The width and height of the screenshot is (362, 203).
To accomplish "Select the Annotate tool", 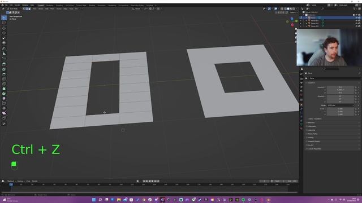I will point(4,48).
